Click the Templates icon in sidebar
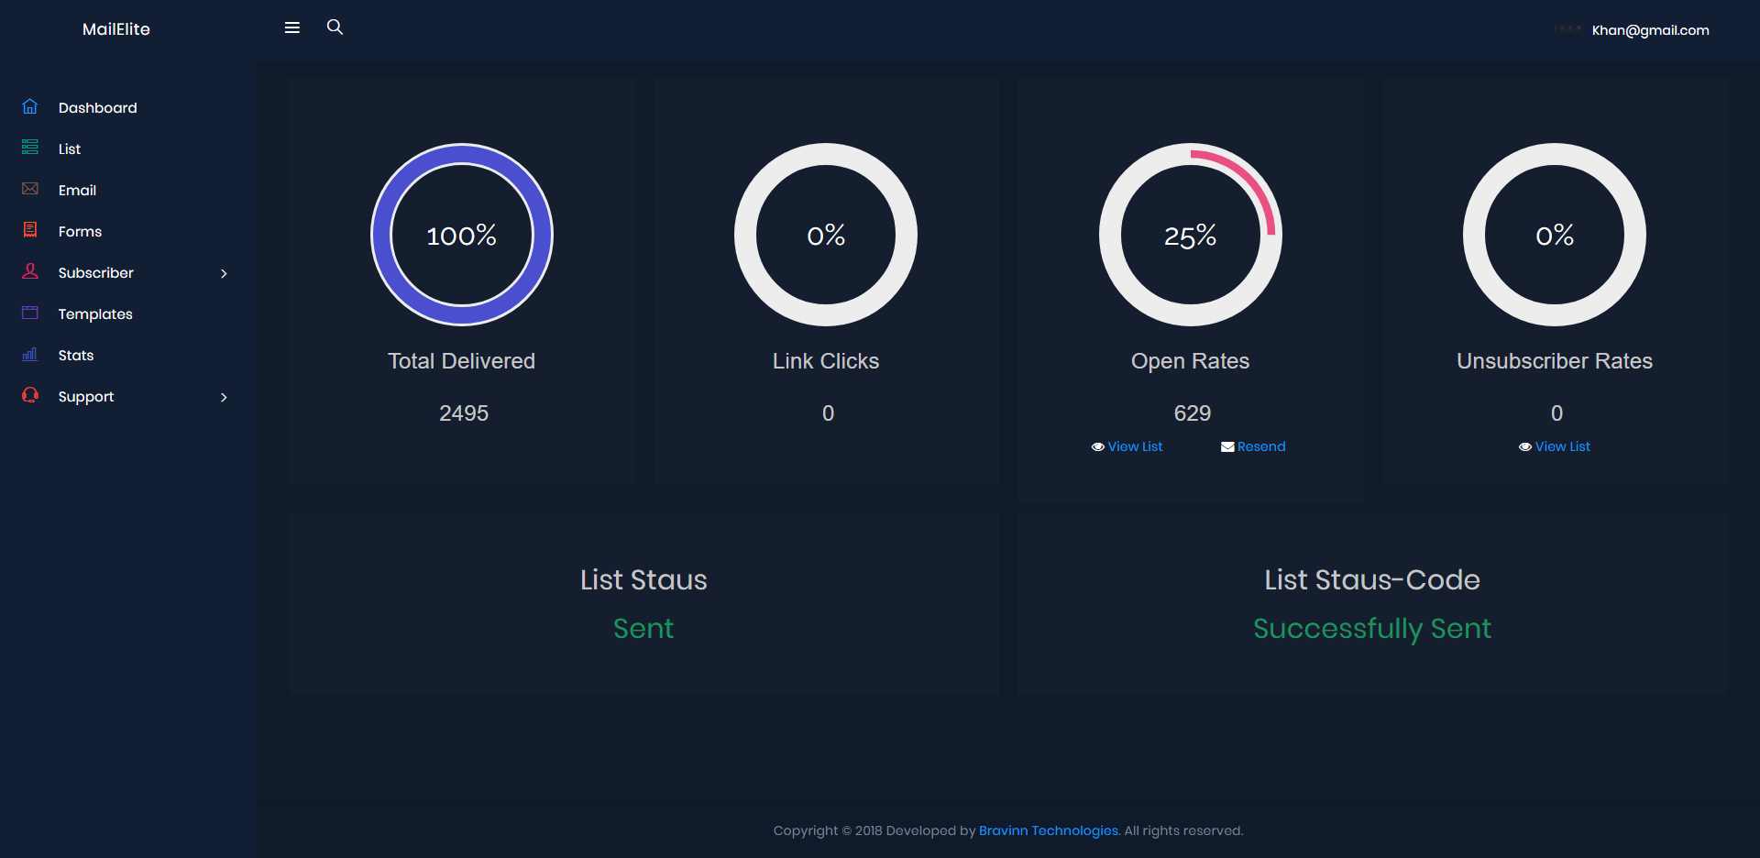The width and height of the screenshot is (1760, 858). [x=30, y=313]
